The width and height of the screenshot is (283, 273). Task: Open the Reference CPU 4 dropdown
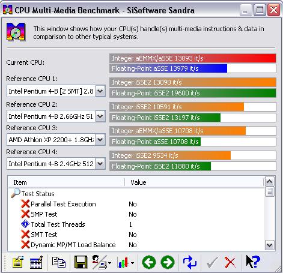(100, 164)
